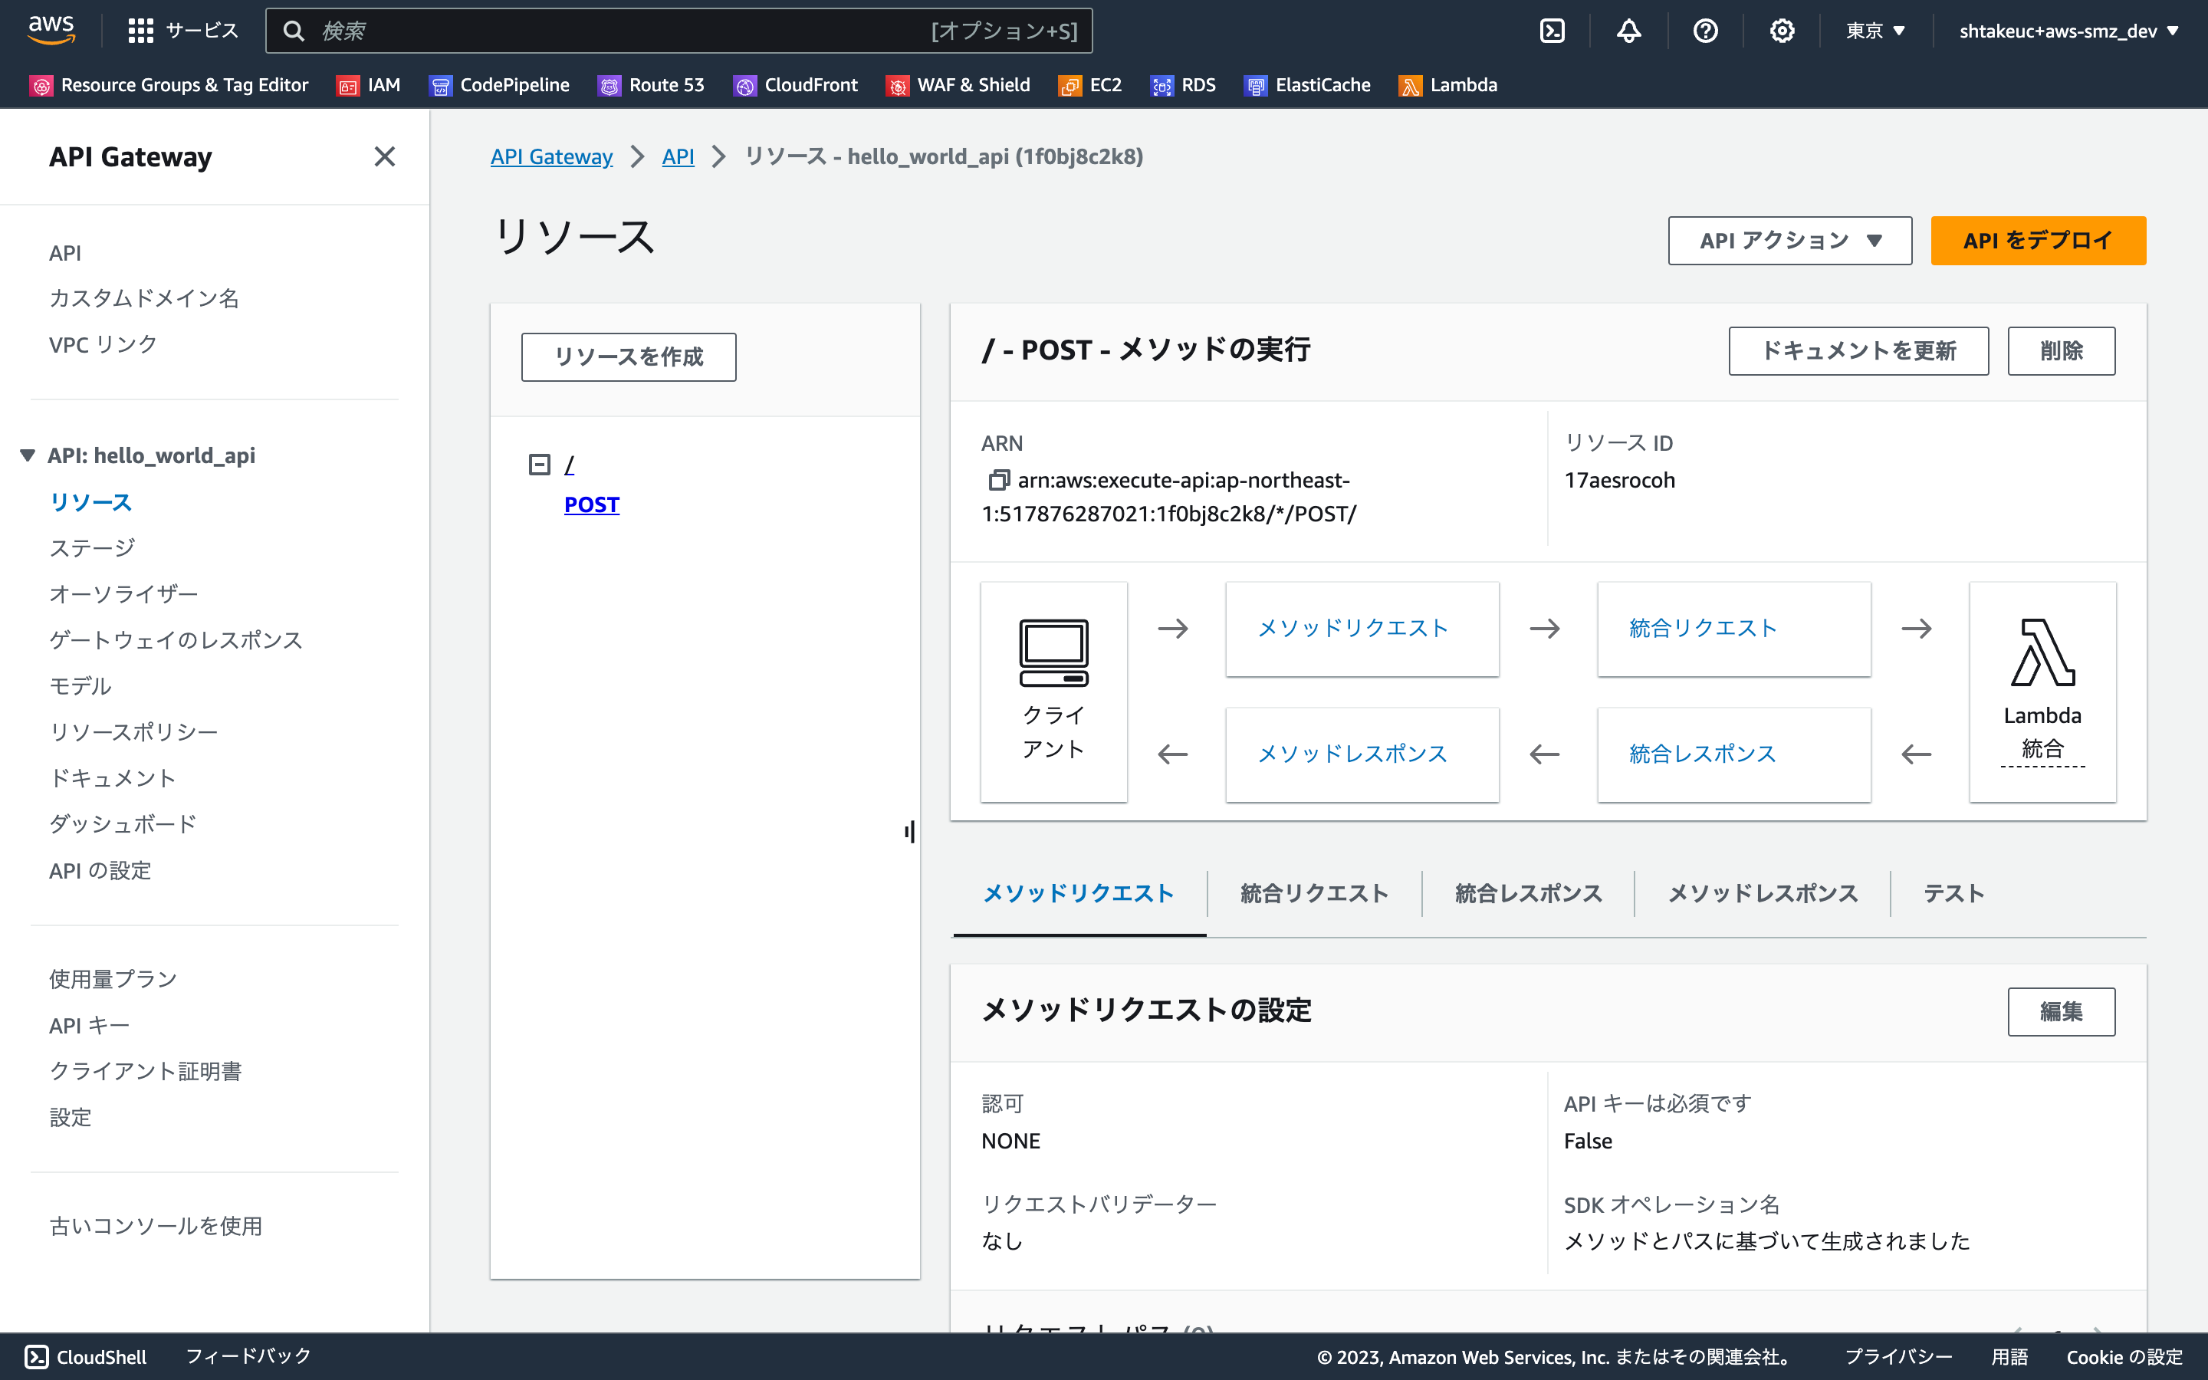Open the 統合レスポンス flow box
Image resolution: width=2208 pixels, height=1380 pixels.
1733,755
